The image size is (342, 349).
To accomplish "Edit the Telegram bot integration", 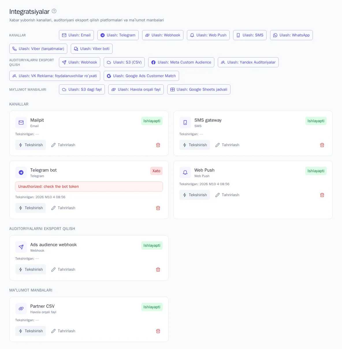I will coord(63,208).
